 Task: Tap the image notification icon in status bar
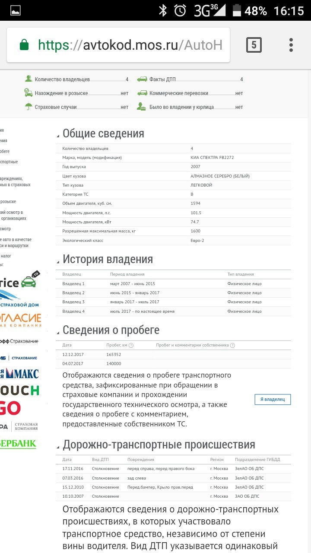pyautogui.click(x=16, y=11)
